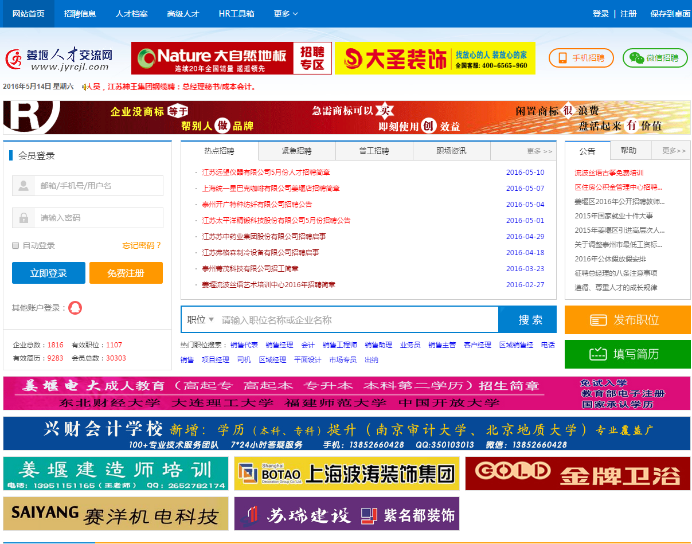Viewport: 692px width, 544px height.
Task: Open the 姜堰建造师培训 banner
Action: pyautogui.click(x=116, y=473)
